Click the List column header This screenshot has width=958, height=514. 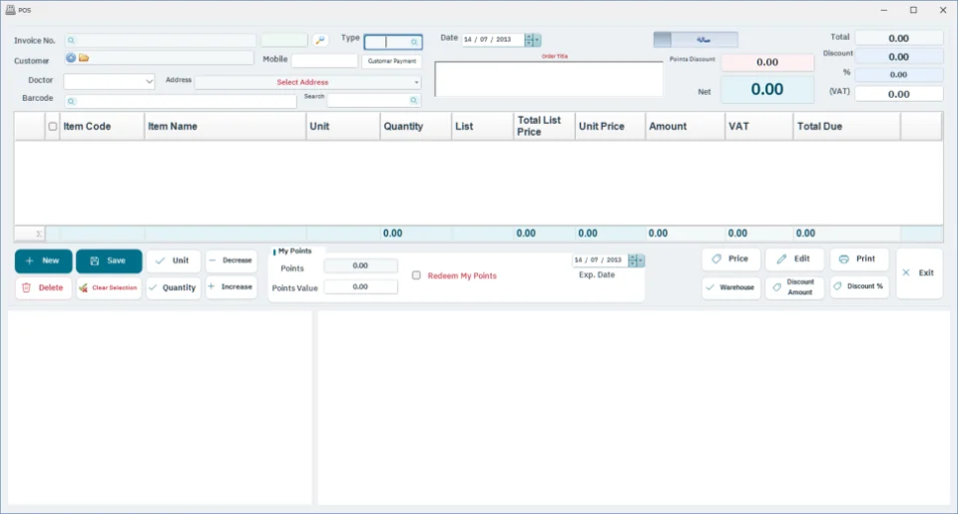pos(483,127)
